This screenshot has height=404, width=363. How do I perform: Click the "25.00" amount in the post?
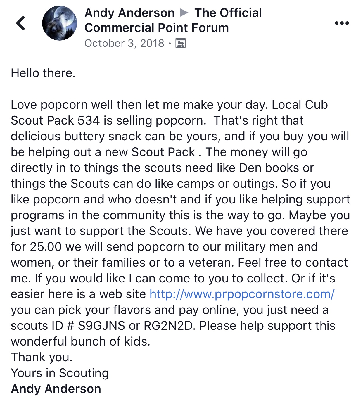click(46, 247)
